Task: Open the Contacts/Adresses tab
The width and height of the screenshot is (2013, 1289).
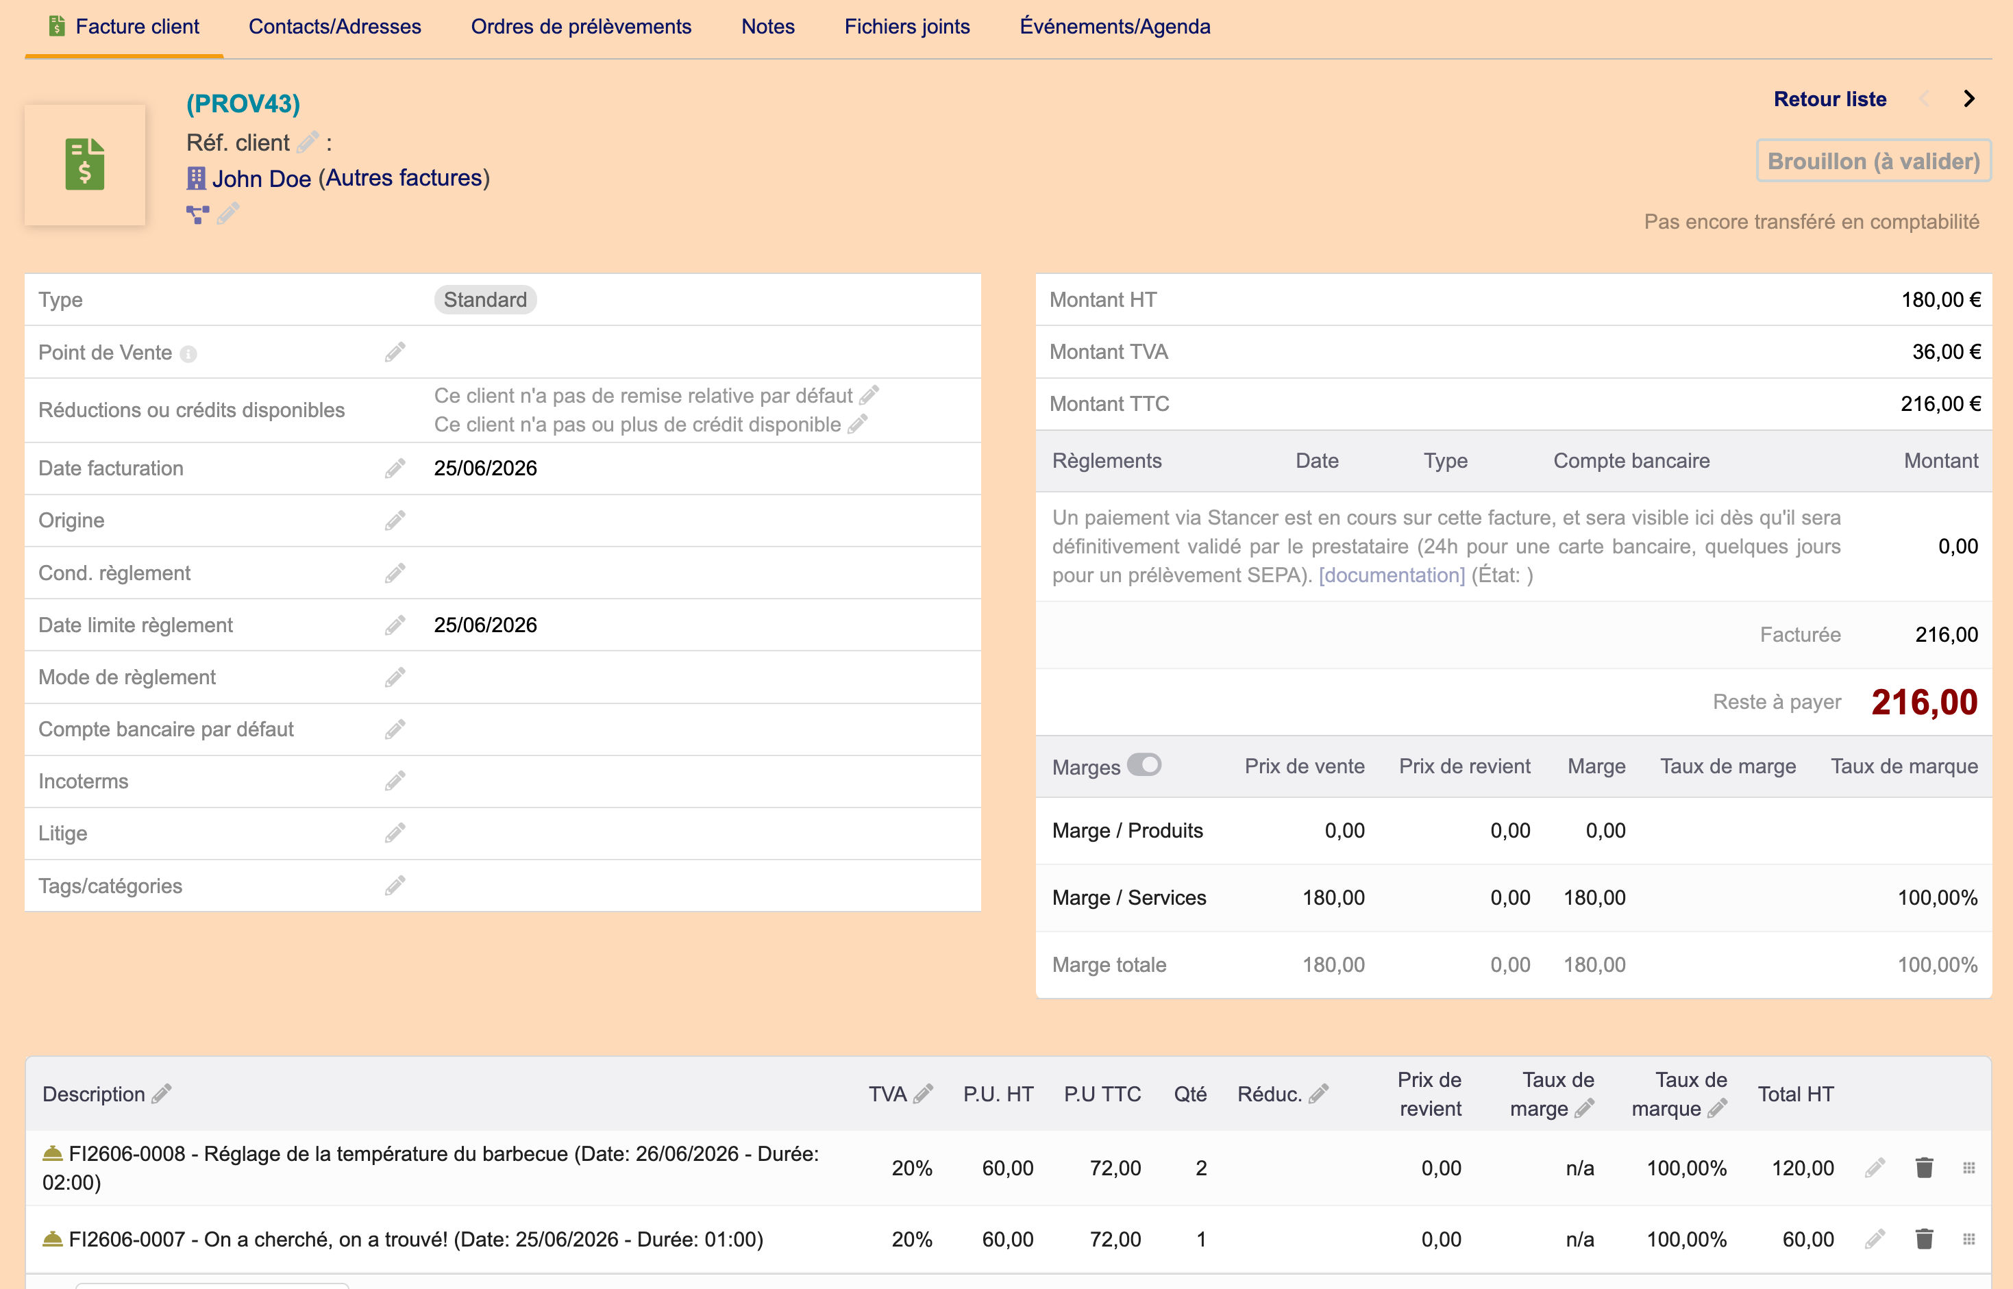Action: [x=335, y=27]
